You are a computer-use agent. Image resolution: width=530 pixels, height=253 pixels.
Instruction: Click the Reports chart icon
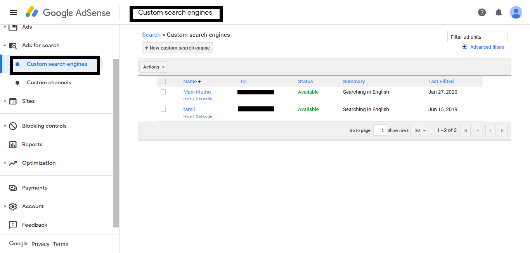coord(13,145)
